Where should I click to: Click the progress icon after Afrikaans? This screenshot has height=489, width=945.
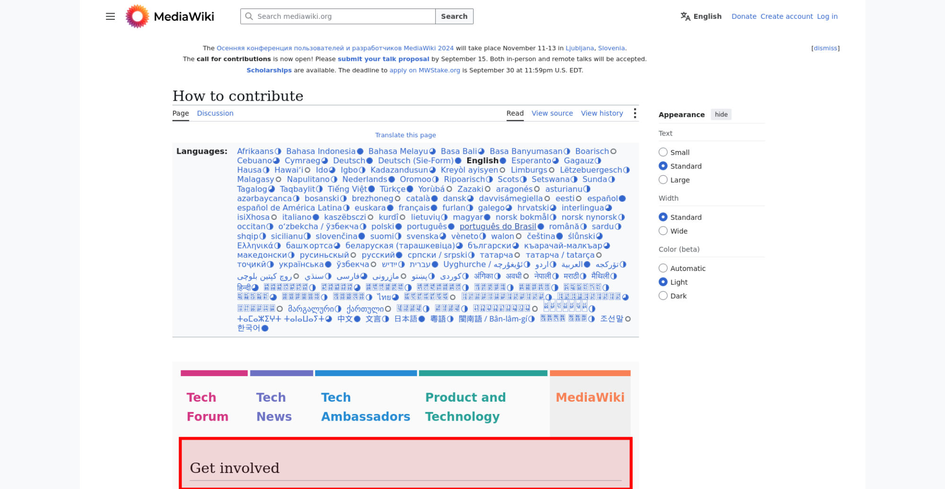pyautogui.click(x=278, y=152)
